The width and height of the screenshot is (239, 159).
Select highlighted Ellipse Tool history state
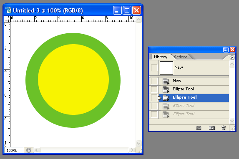[194, 98]
